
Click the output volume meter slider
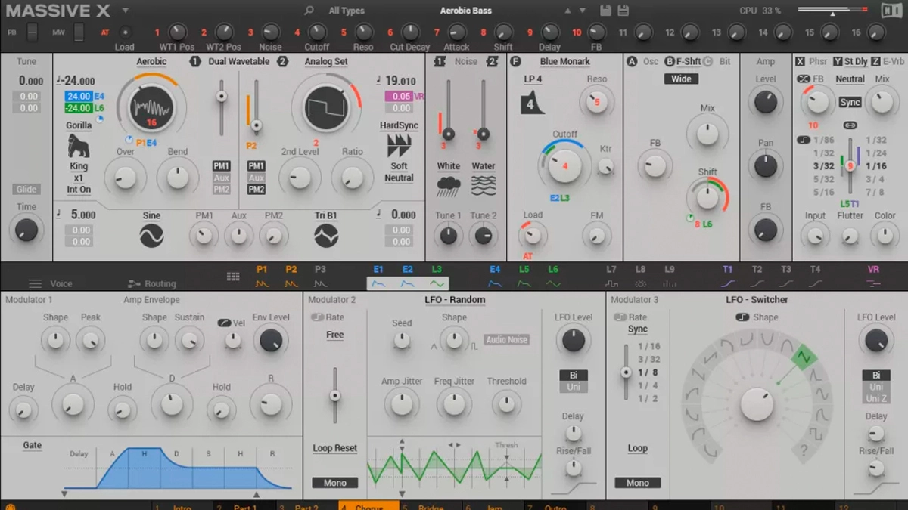(834, 11)
